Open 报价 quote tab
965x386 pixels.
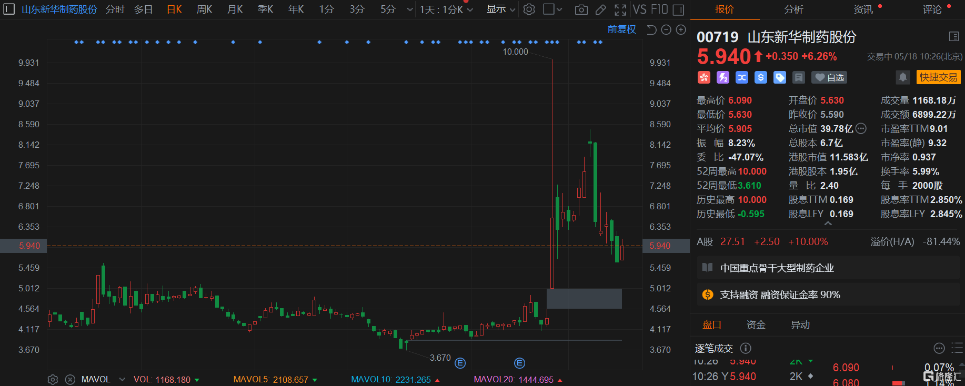[x=725, y=9]
